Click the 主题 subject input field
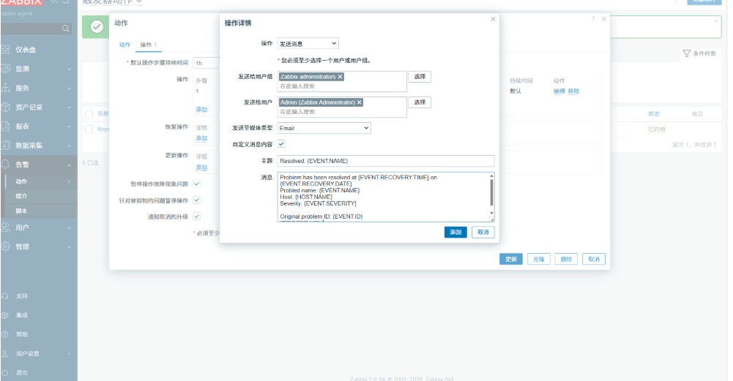733x381 pixels. point(386,161)
